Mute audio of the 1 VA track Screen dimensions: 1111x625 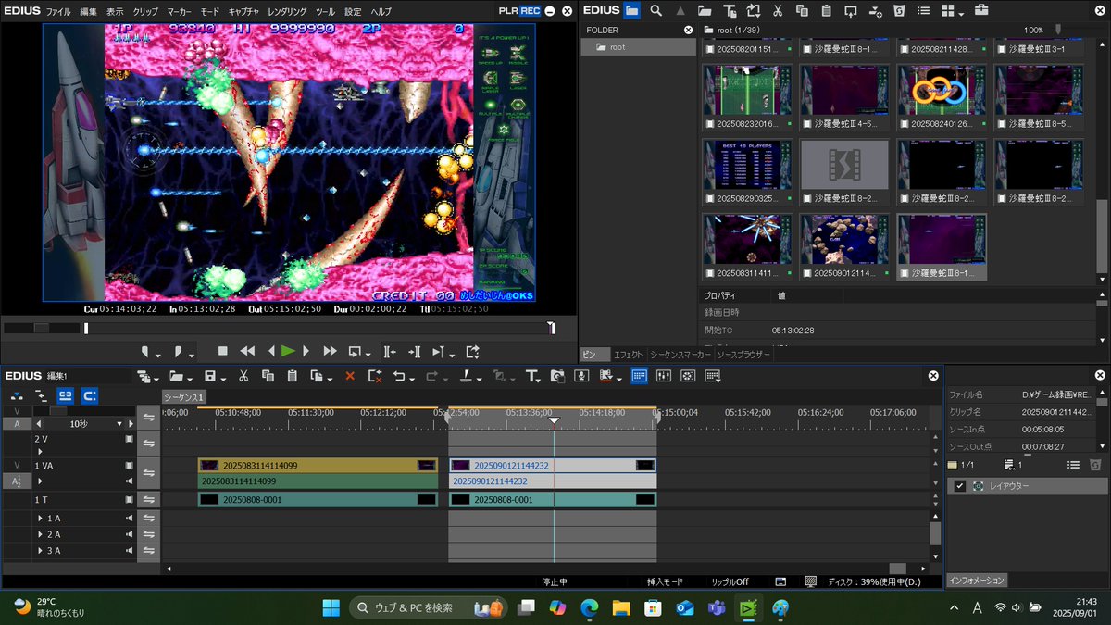coord(129,481)
